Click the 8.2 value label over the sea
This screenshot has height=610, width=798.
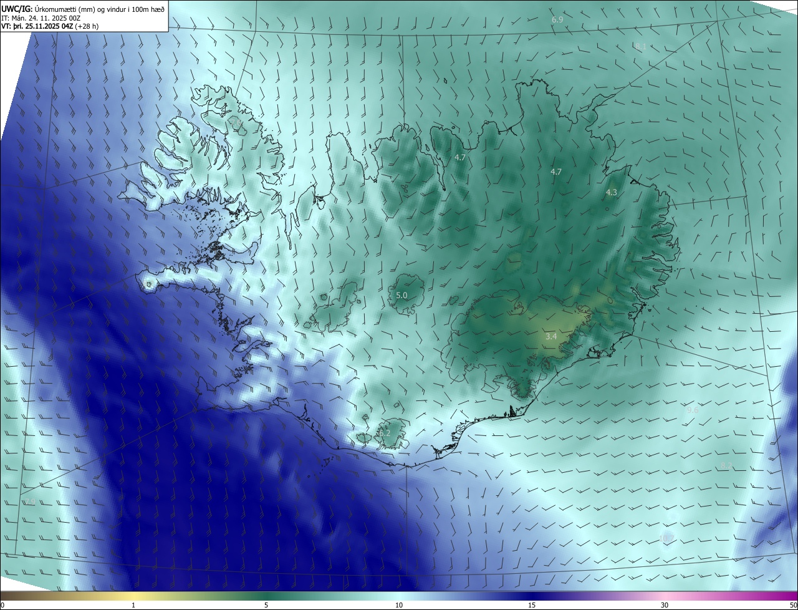click(x=726, y=467)
